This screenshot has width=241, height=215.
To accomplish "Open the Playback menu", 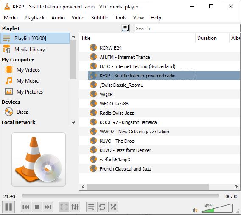I will (x=35, y=18).
